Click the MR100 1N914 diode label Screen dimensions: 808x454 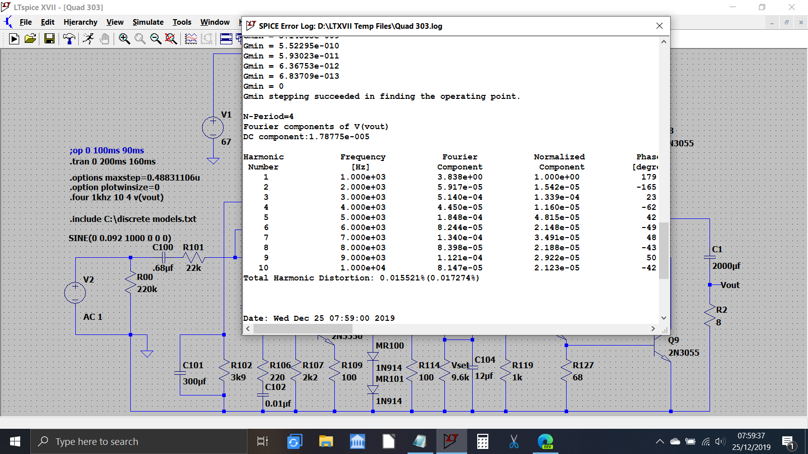pyautogui.click(x=389, y=357)
